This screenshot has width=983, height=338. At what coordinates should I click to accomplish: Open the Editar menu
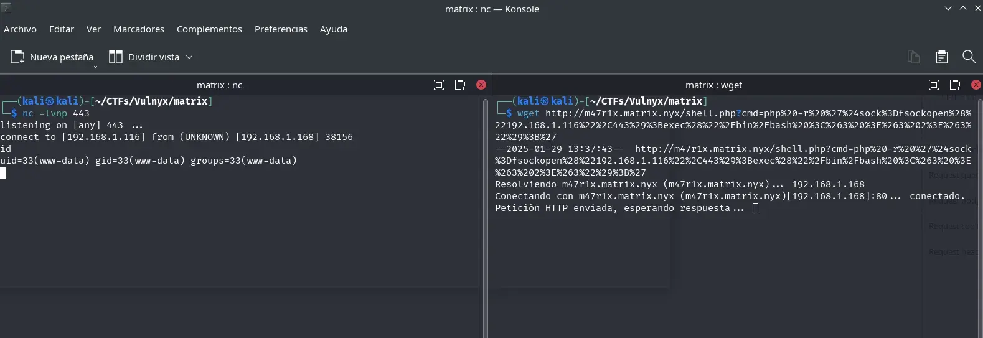62,29
